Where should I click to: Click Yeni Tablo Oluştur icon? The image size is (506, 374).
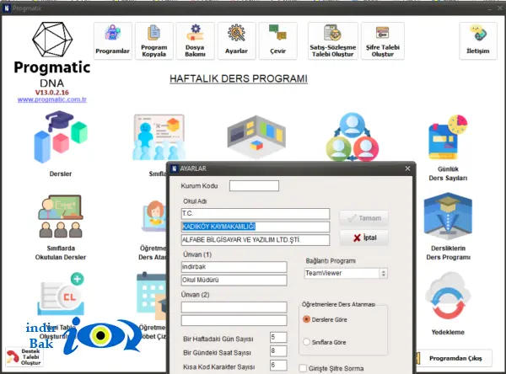pos(61,294)
